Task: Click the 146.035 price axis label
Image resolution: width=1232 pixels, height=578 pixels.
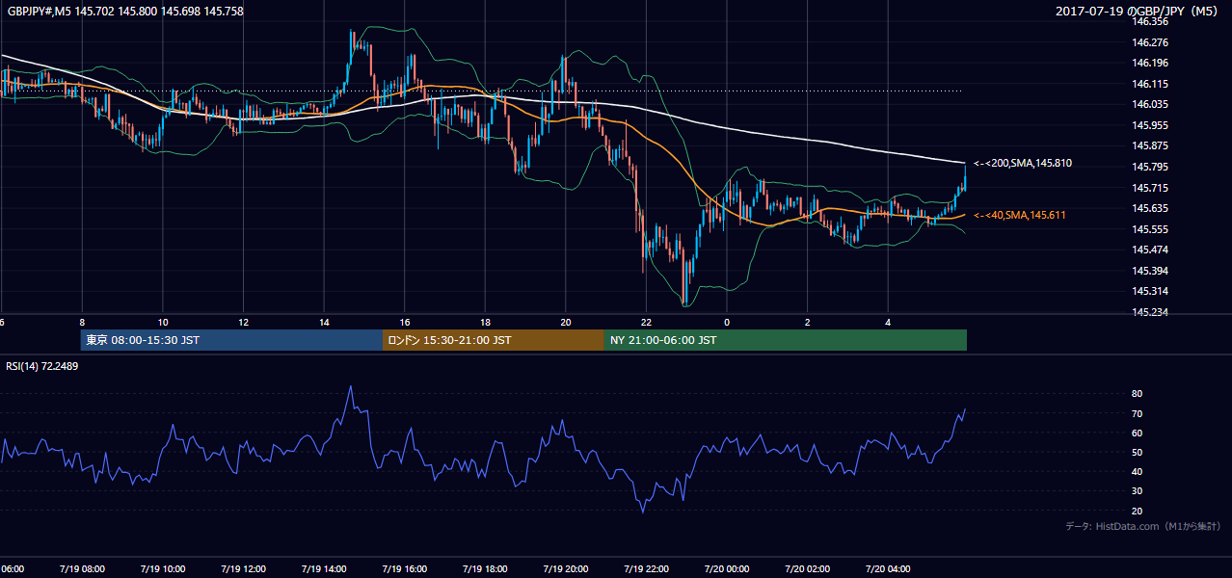Action: [1150, 104]
